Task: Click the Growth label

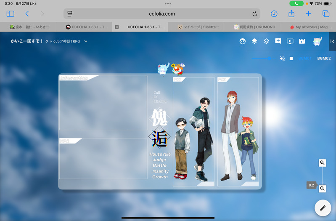Action: click(x=160, y=177)
